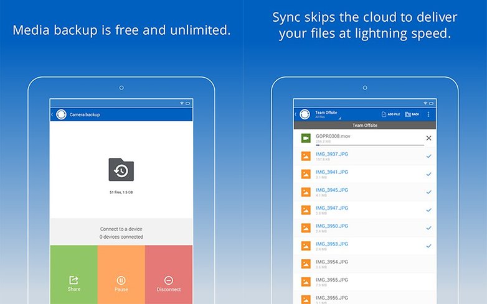Image resolution: width=487 pixels, height=304 pixels.
Task: Tap Wi-Fi icon on Team Offsite screen
Action: click(425, 103)
